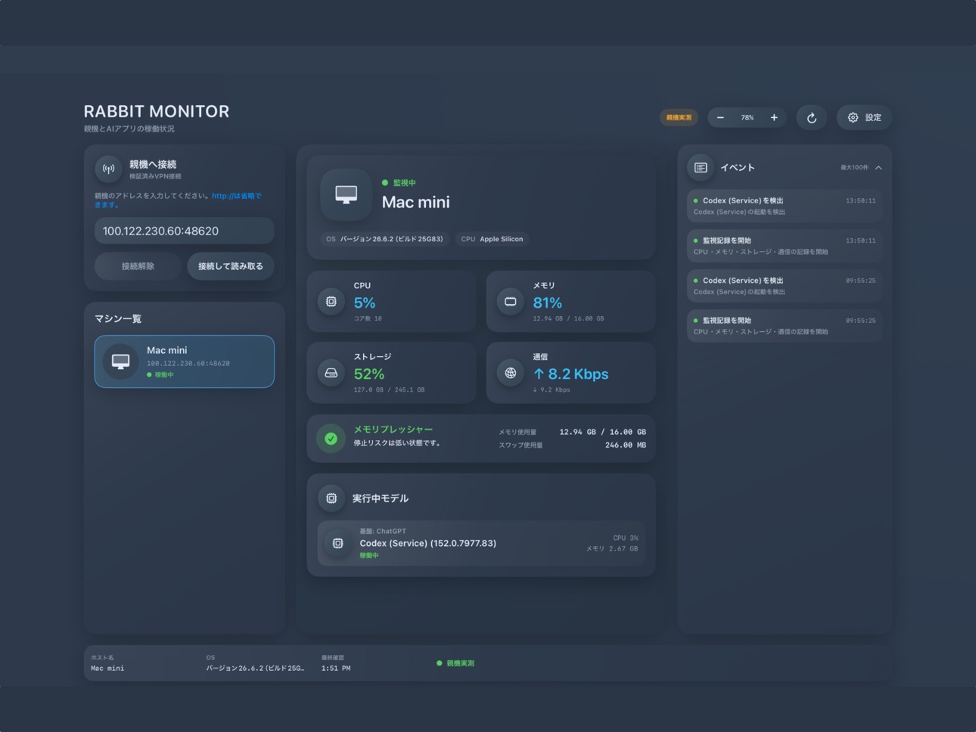This screenshot has height=732, width=976.
Task: Open the http://は省略できます link
Action: (x=236, y=196)
